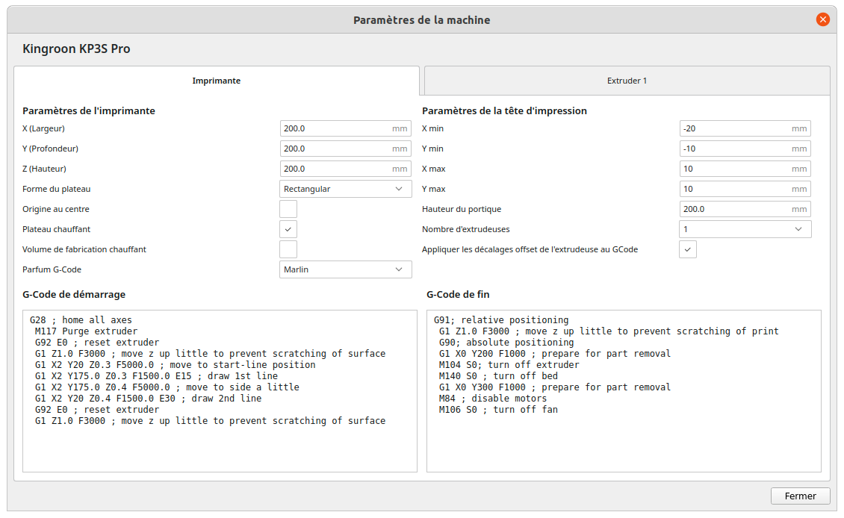Click the 'M104 S0; turn off extruder' line
844x518 pixels.
click(x=509, y=365)
